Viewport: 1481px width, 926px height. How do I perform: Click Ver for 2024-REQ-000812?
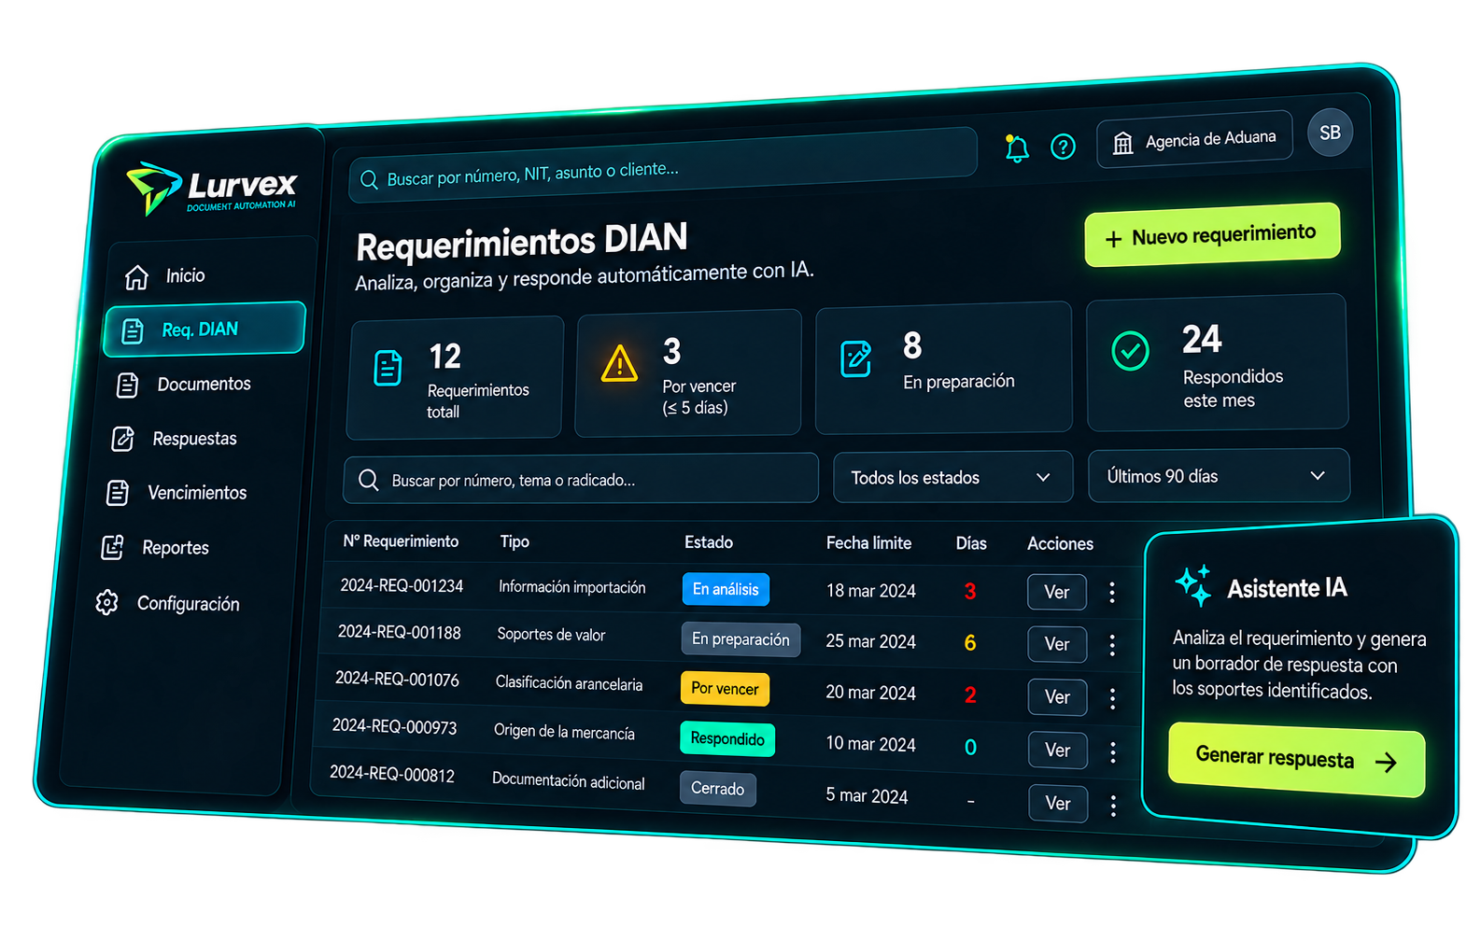[1058, 804]
